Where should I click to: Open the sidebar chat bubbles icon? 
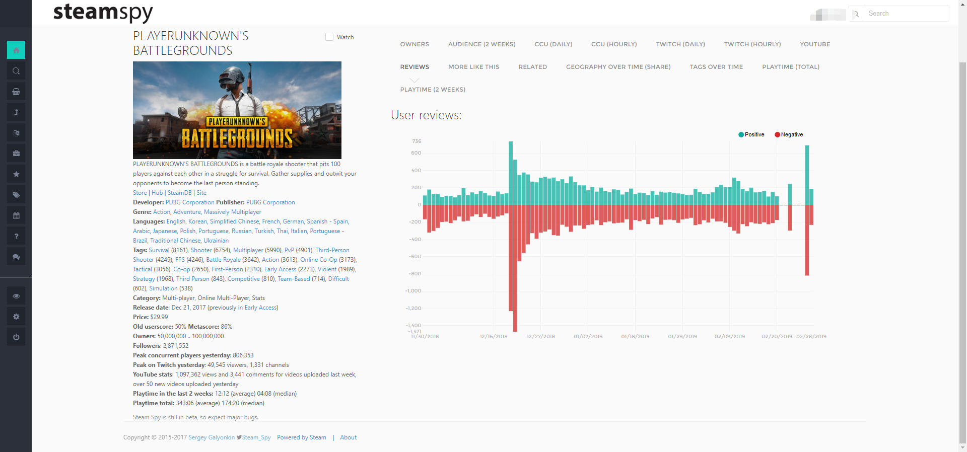16,257
